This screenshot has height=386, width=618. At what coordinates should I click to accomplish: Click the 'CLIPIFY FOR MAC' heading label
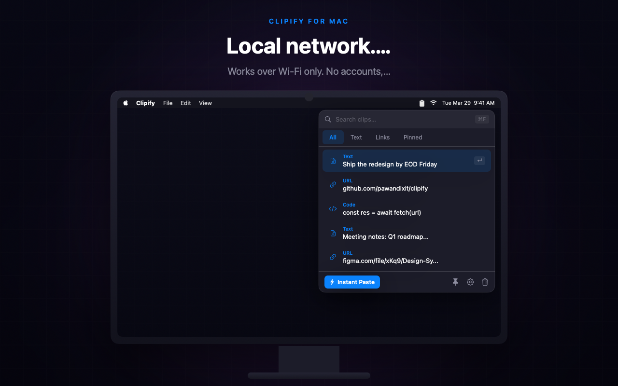tap(309, 21)
